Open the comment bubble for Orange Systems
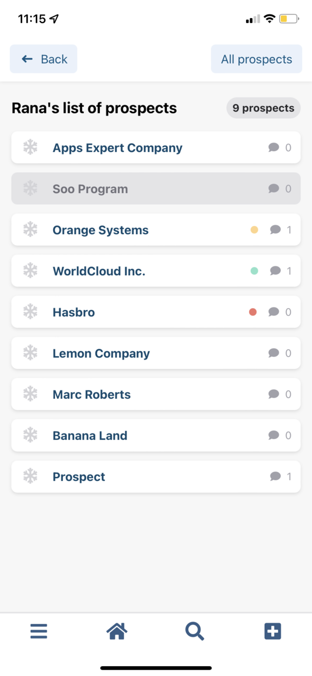The width and height of the screenshot is (312, 676). point(276,229)
